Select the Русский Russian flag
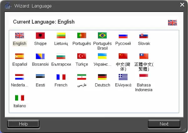 pyautogui.click(x=123, y=36)
